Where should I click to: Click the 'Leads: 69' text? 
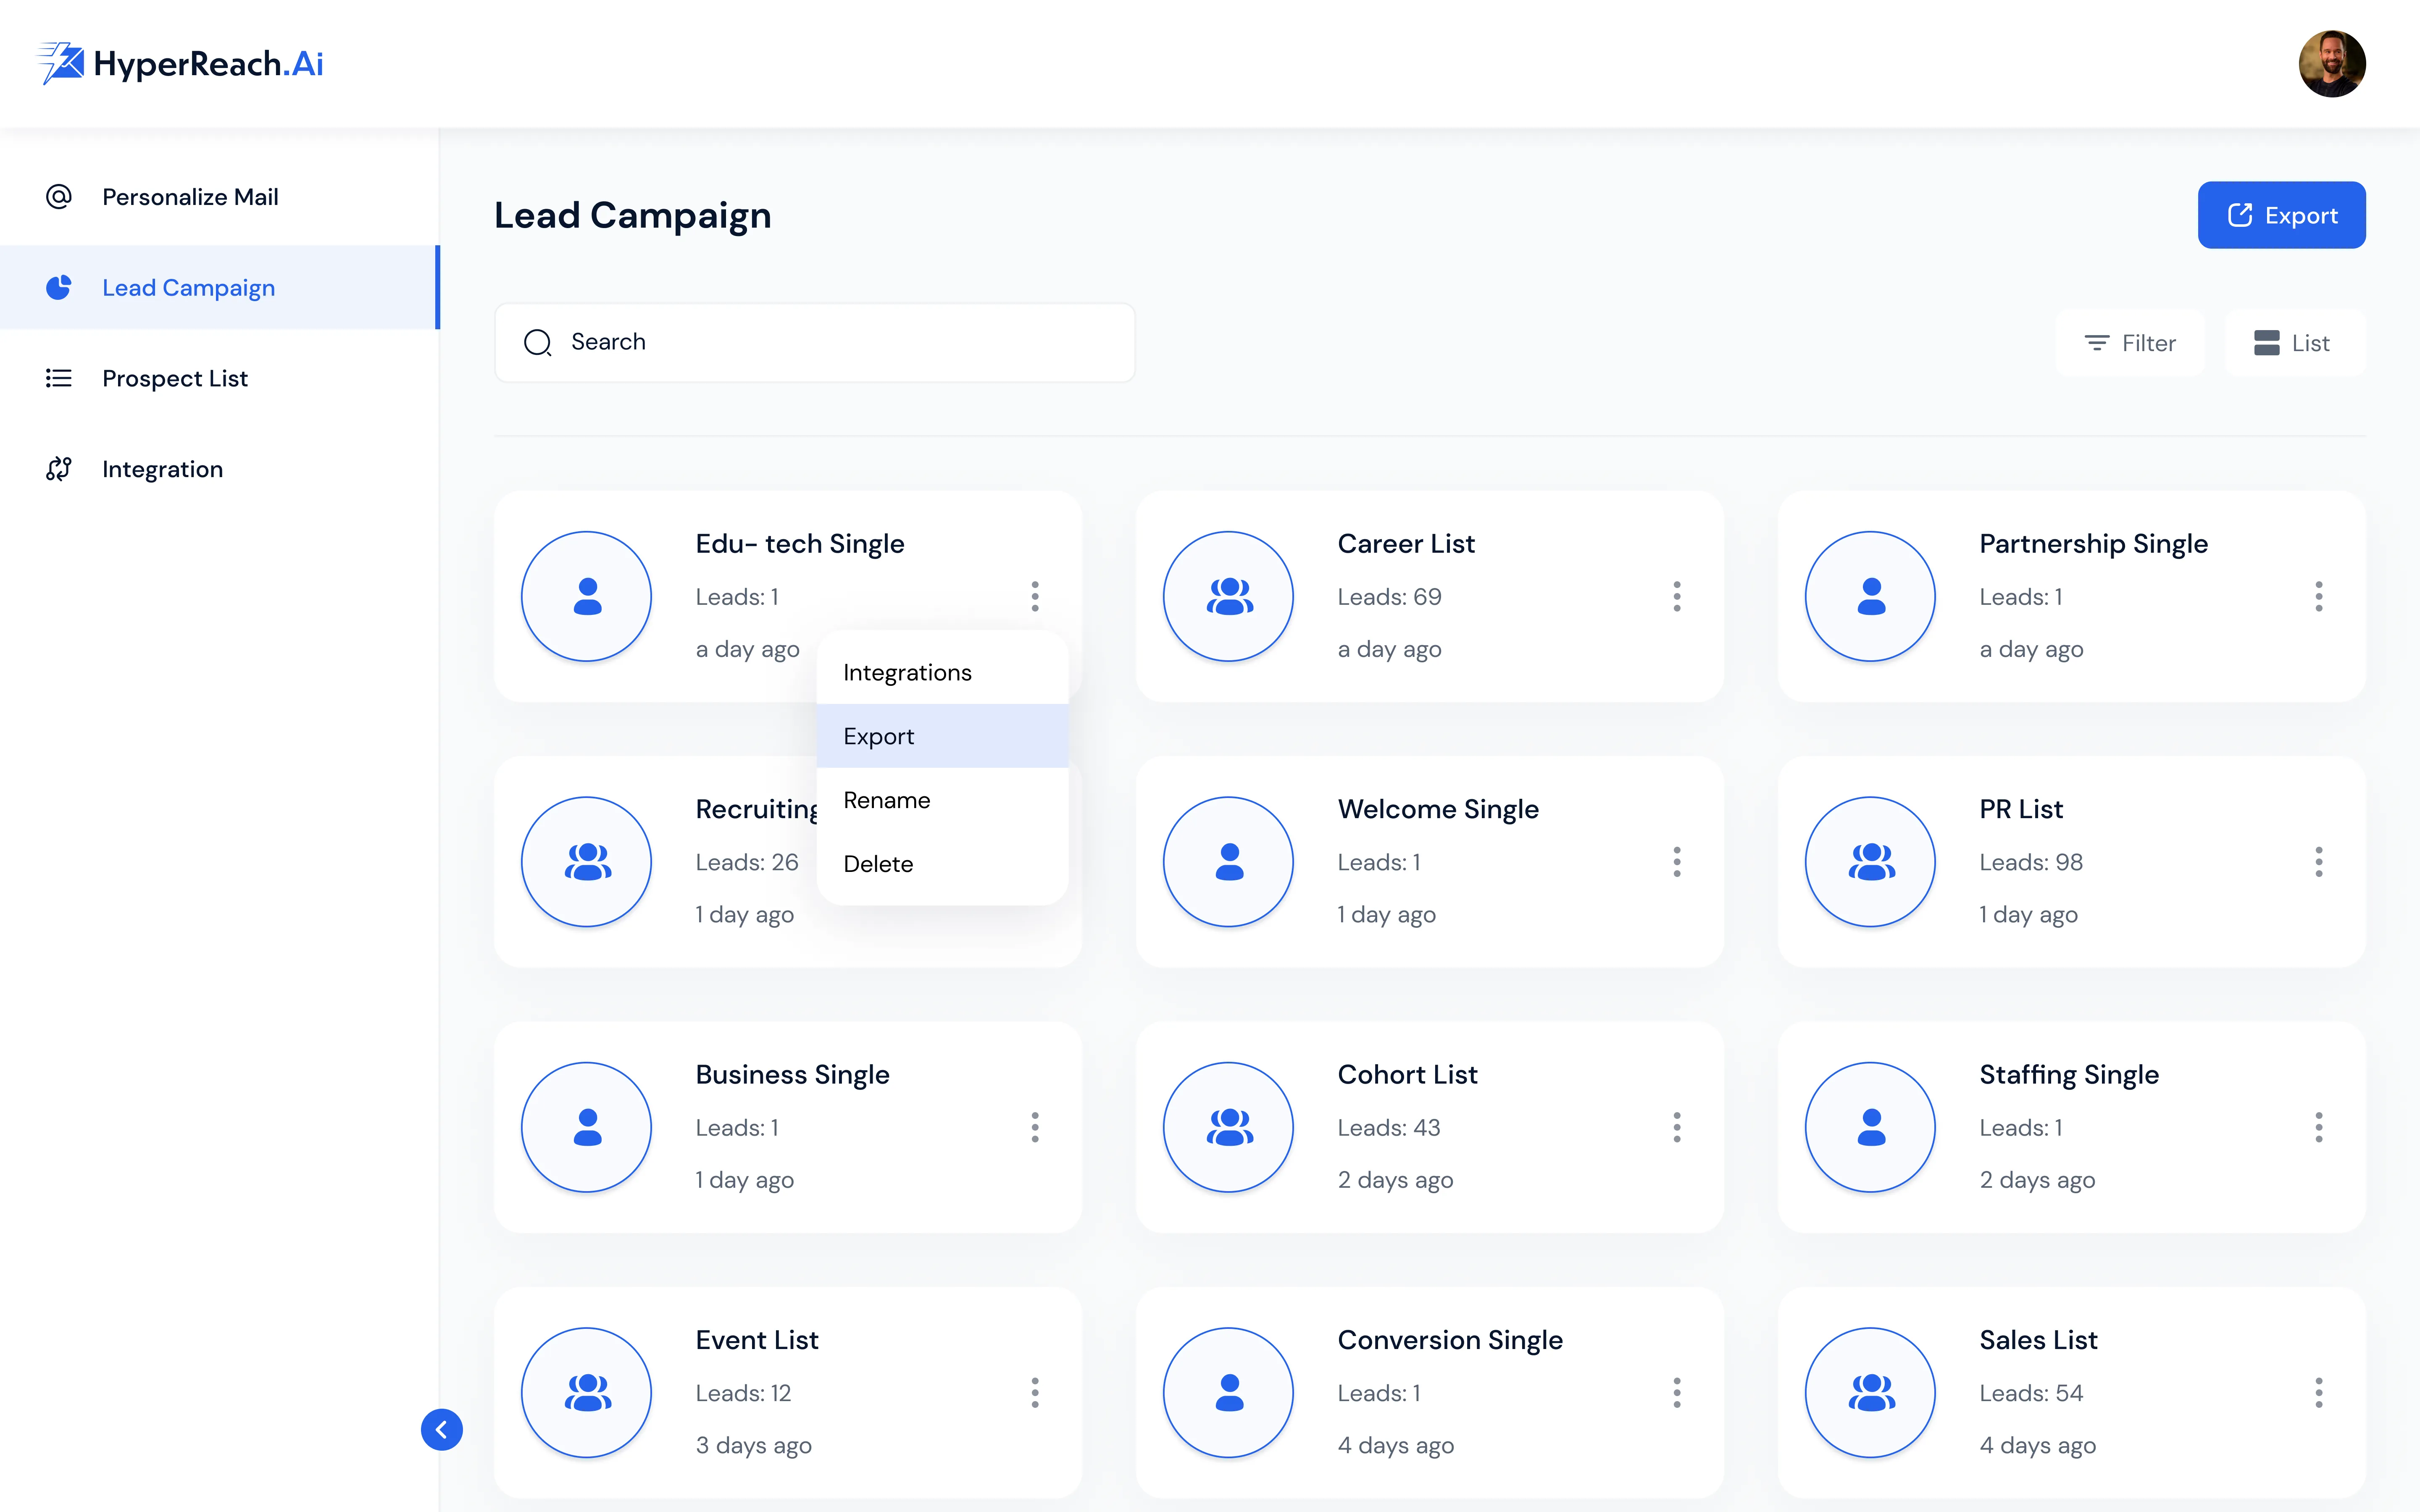[x=1389, y=596]
